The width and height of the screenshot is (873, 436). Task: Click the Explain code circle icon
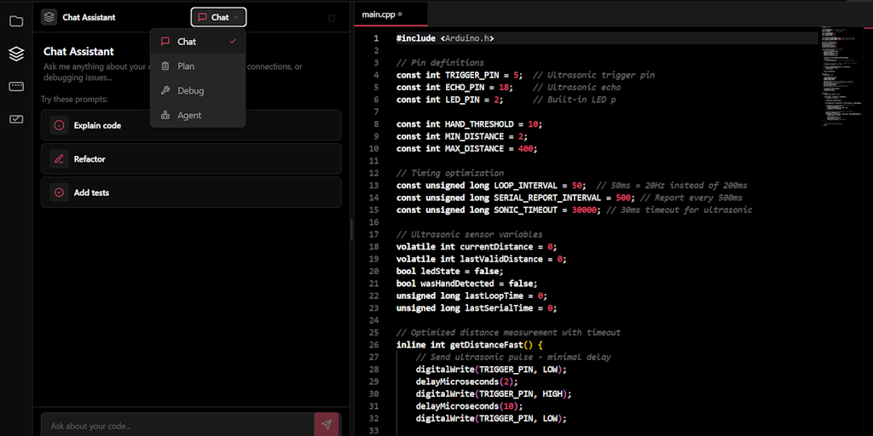click(59, 125)
